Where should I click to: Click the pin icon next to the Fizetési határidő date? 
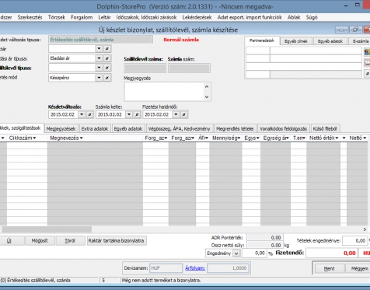tap(184, 114)
